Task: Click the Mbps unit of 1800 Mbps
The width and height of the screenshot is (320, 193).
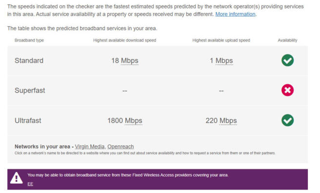Action: 134,121
